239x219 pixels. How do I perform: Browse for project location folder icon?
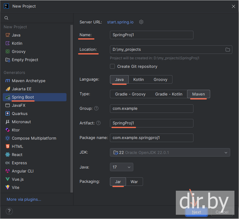point(227,50)
